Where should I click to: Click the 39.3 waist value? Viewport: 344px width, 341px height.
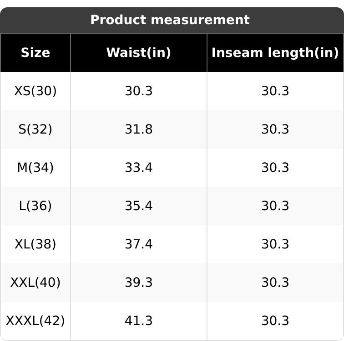tap(138, 283)
